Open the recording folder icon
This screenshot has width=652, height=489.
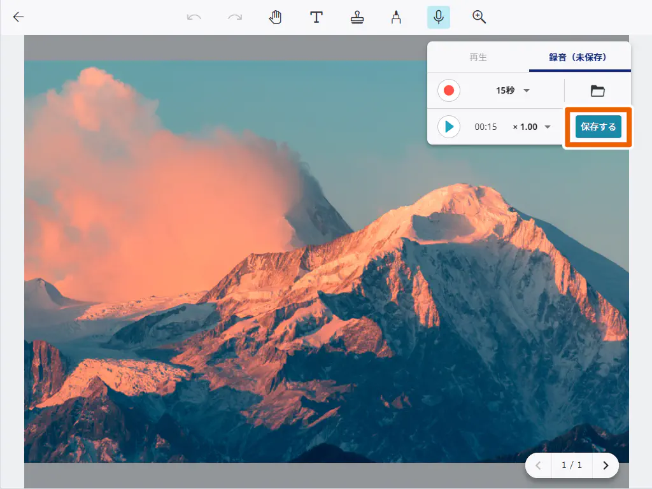coord(597,90)
